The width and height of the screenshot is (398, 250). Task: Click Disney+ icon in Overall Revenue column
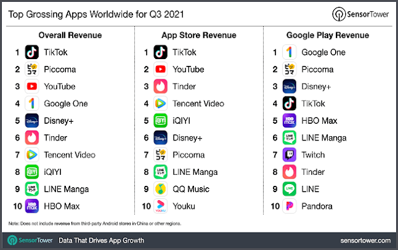[x=32, y=121]
